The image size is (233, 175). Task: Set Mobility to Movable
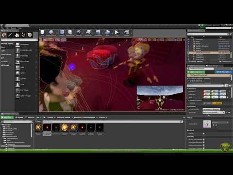(217, 103)
